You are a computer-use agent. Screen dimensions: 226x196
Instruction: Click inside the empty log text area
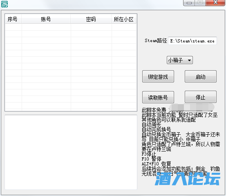tap(71, 152)
